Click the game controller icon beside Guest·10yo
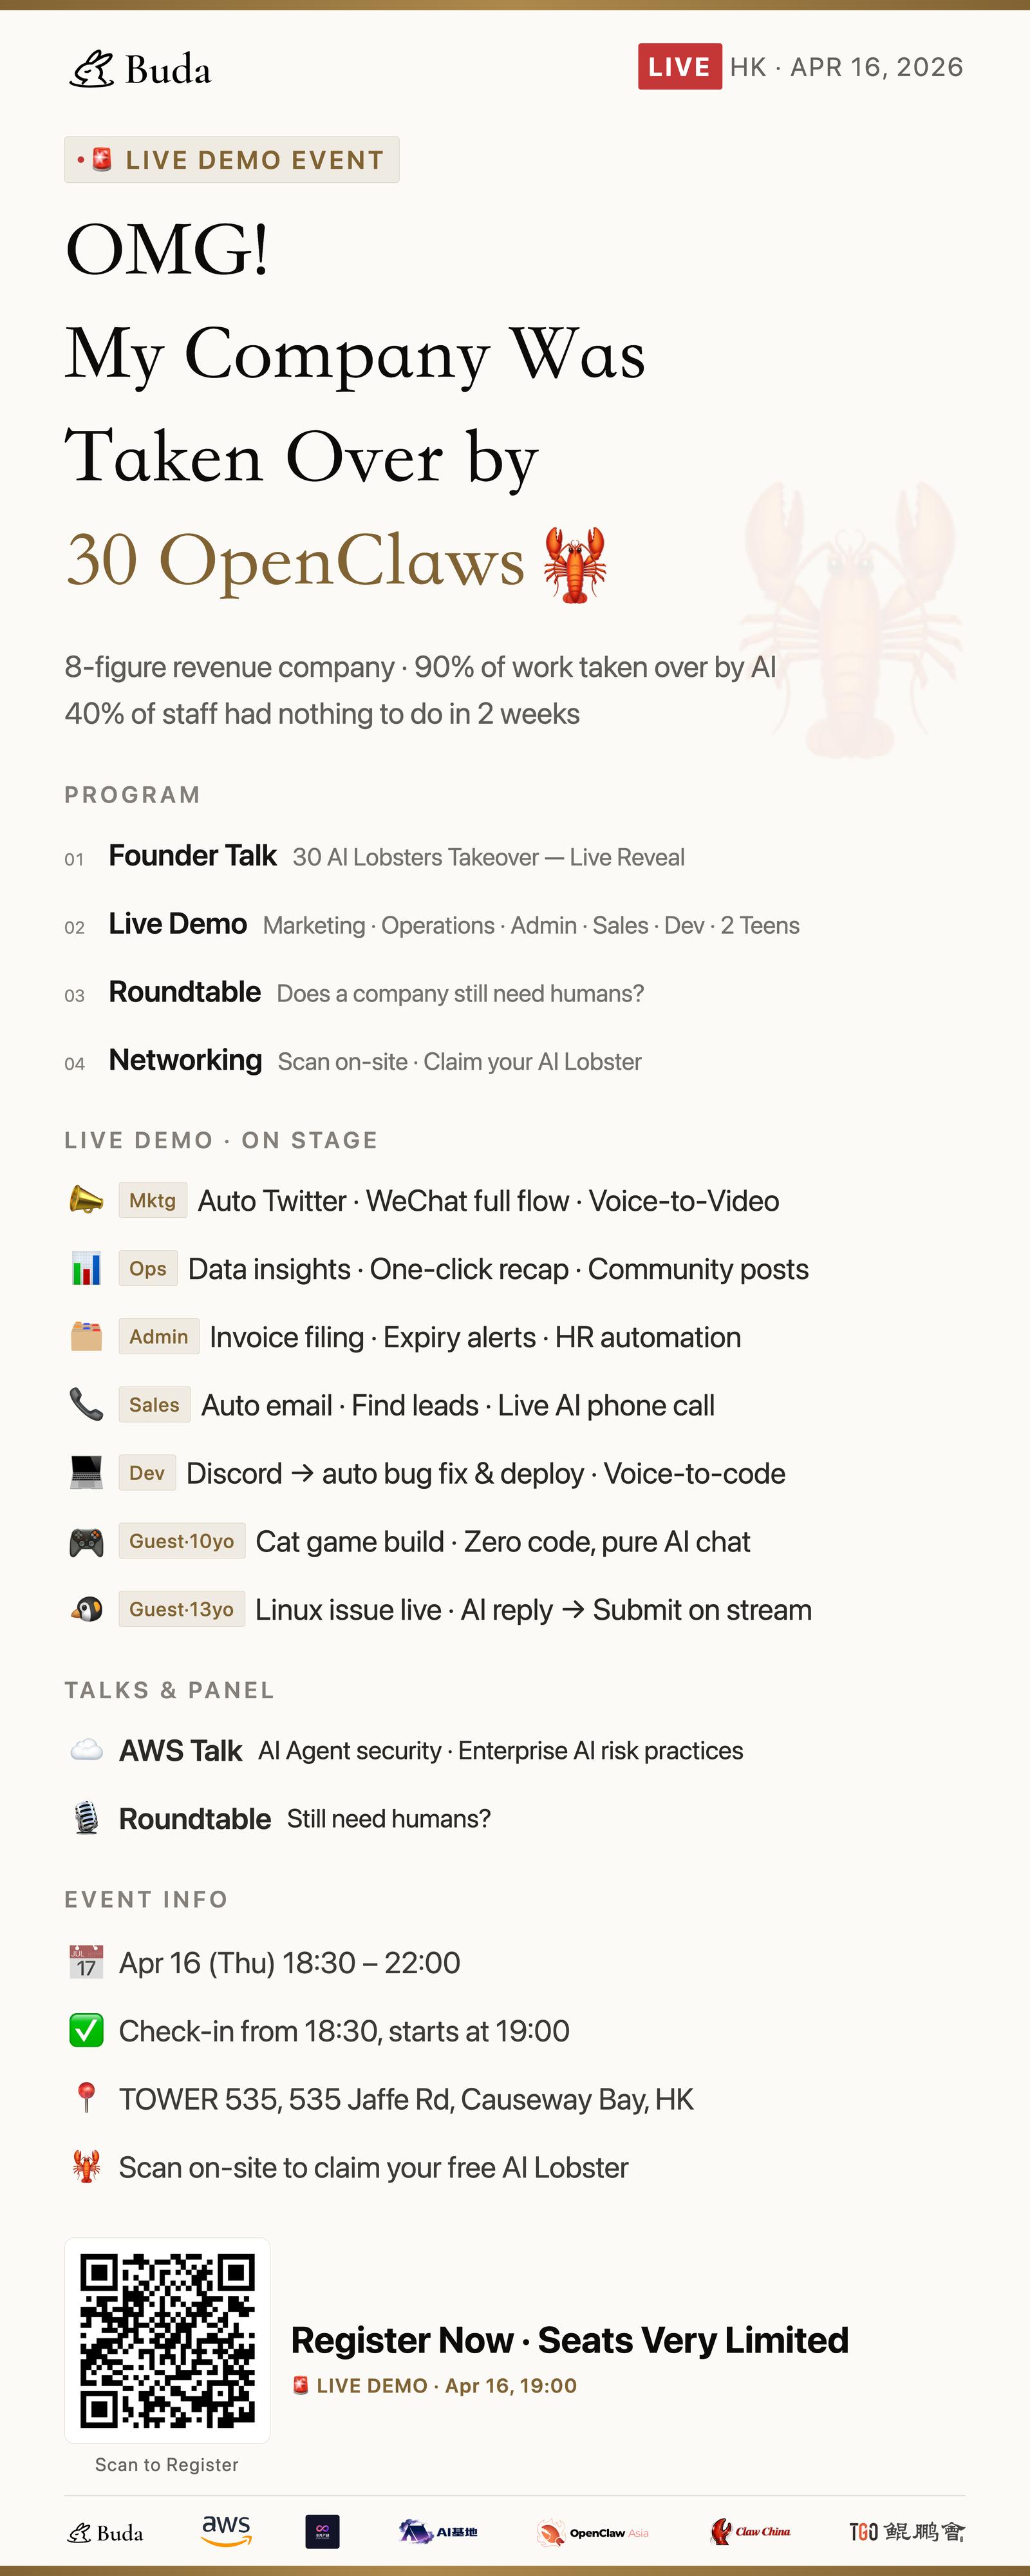The height and width of the screenshot is (2576, 1030). pos(86,1541)
